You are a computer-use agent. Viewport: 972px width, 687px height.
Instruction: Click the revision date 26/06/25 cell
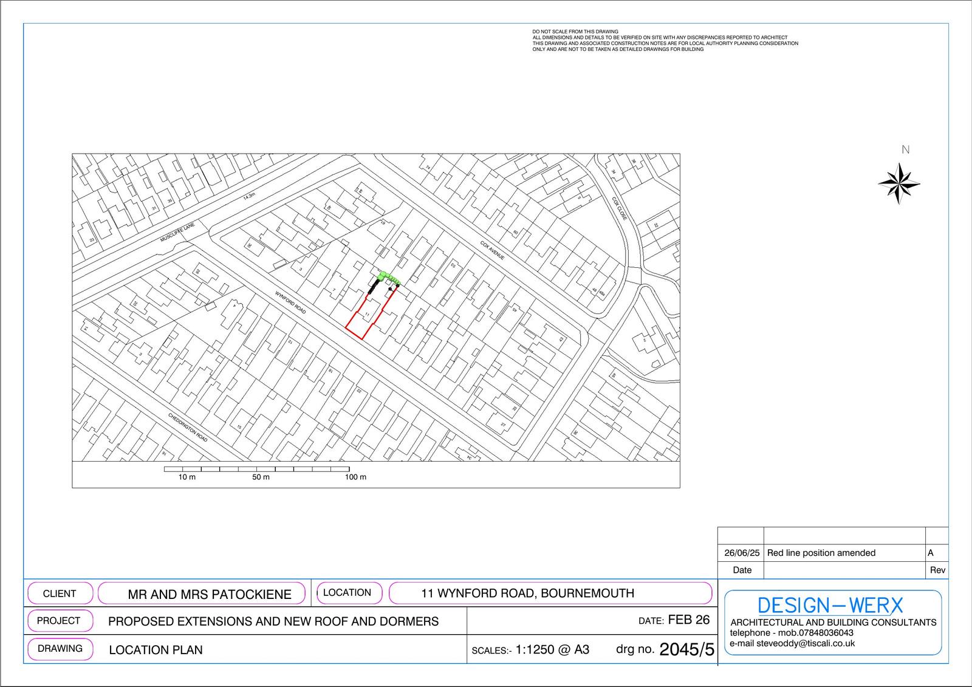(742, 553)
